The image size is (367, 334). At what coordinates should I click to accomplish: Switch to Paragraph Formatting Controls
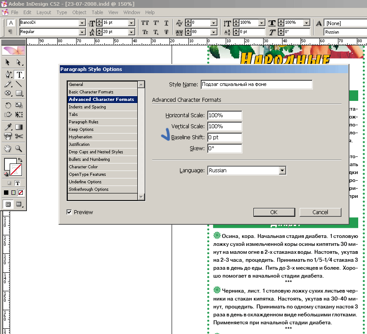(10, 32)
